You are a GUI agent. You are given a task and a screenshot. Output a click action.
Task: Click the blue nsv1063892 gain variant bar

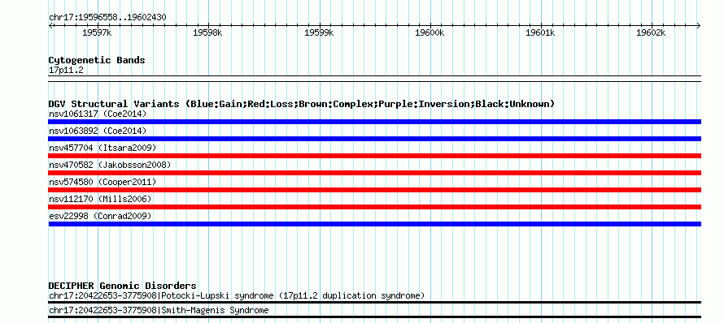tap(374, 139)
